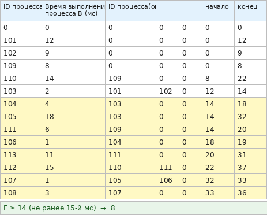Click duration value 4 in row 104

coord(74,104)
